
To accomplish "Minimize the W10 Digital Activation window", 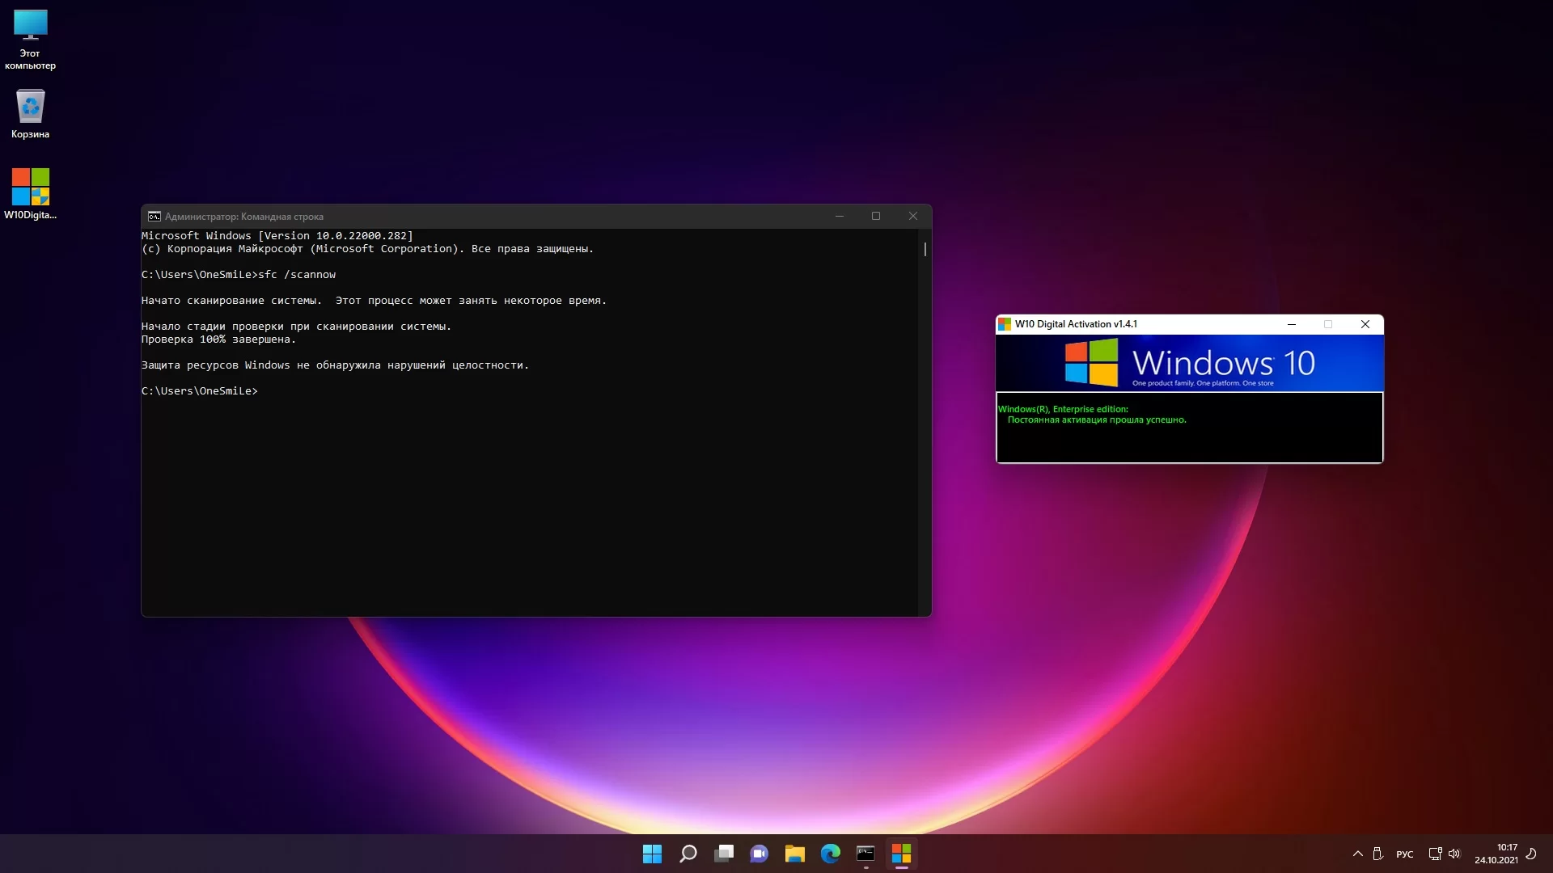I will click(1292, 324).
